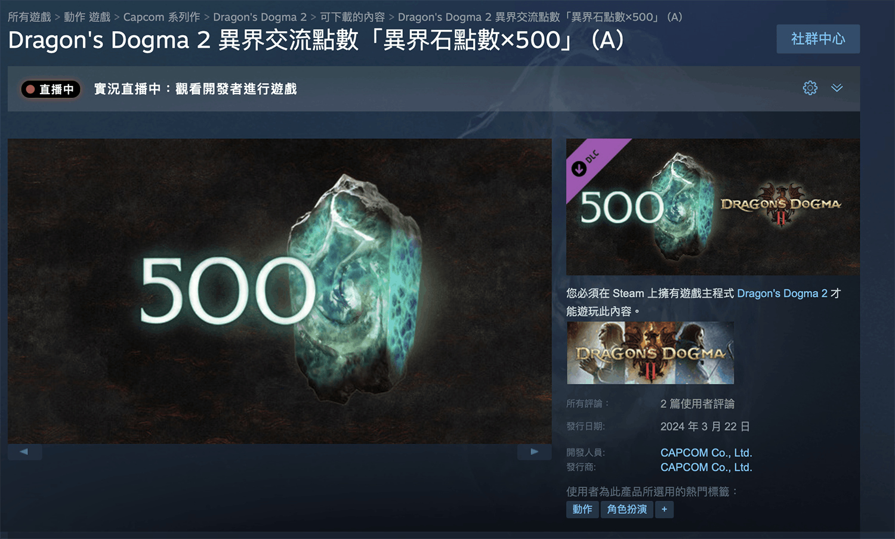Show previous screenshot with left arrow
This screenshot has height=539, width=895.
tap(24, 452)
